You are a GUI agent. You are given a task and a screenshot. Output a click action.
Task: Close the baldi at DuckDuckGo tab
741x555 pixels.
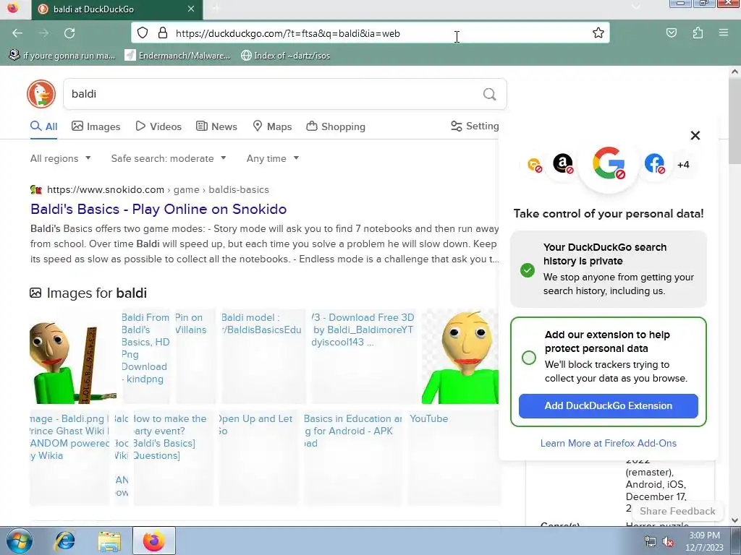click(x=191, y=9)
